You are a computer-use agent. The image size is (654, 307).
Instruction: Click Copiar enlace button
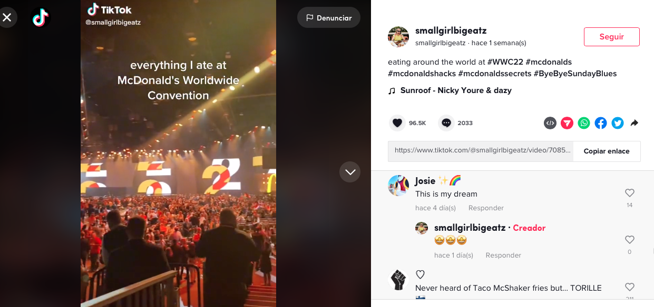tap(607, 151)
